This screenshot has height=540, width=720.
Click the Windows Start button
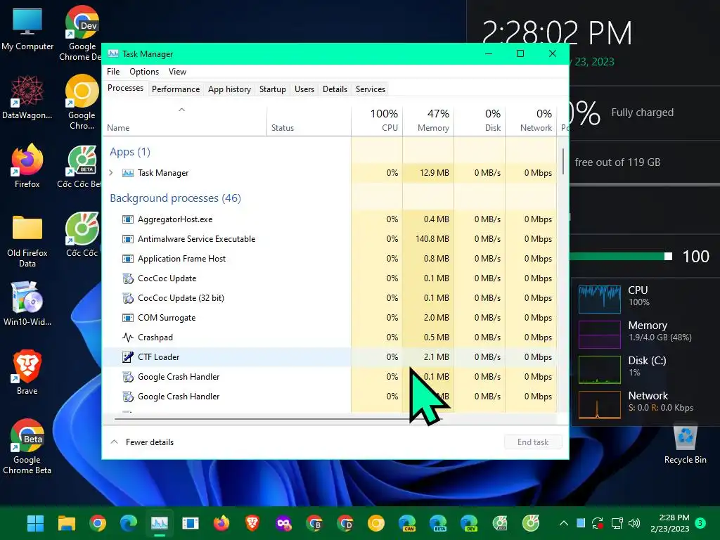[35, 523]
